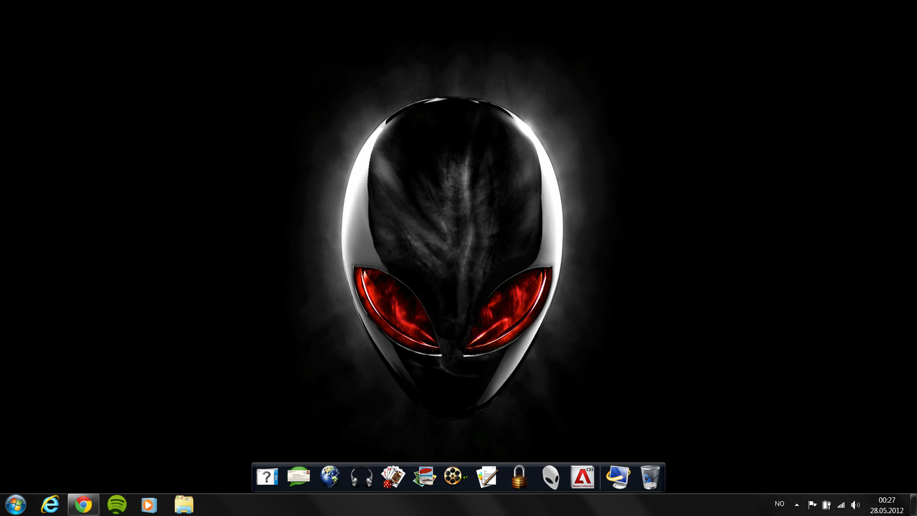Open the network signal tray icon

tap(841, 505)
